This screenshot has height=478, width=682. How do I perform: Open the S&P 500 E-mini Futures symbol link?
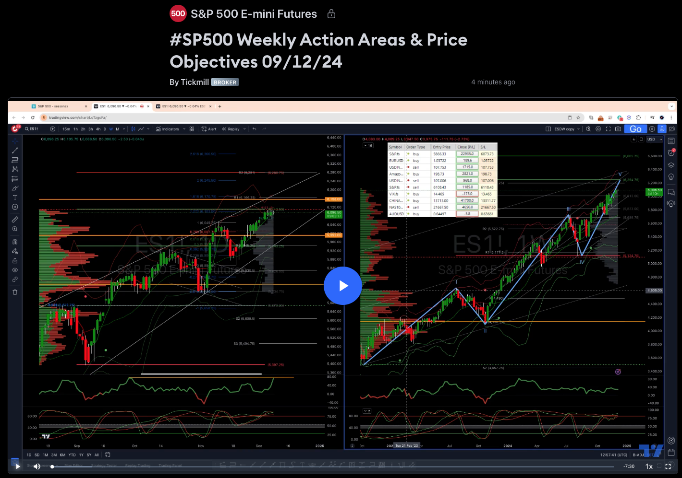click(254, 14)
